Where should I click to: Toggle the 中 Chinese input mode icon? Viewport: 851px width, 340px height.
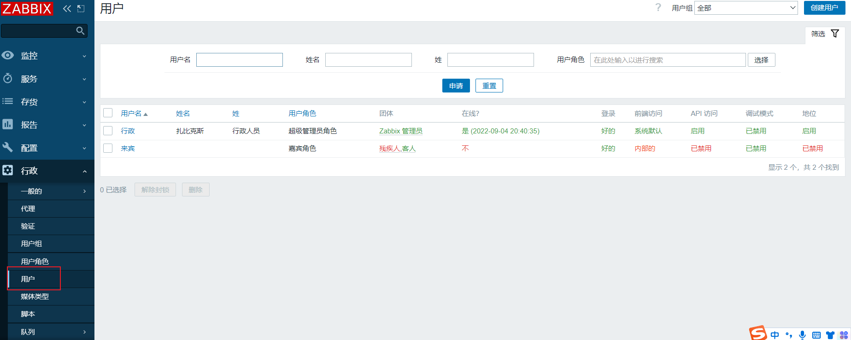click(775, 335)
